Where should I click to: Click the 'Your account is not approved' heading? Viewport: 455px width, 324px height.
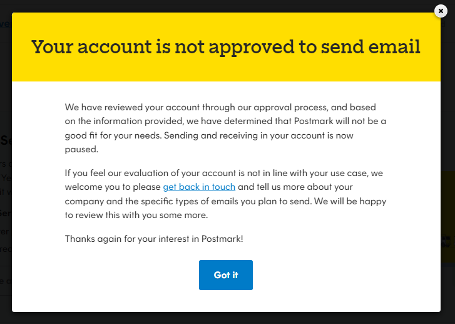(225, 47)
